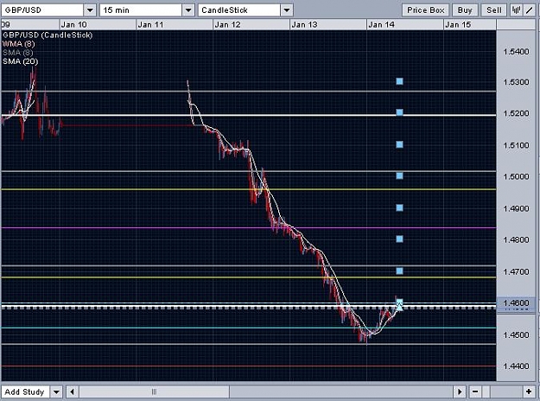Select the blue marker at 1.5300
The image size is (540, 401).
click(x=399, y=81)
